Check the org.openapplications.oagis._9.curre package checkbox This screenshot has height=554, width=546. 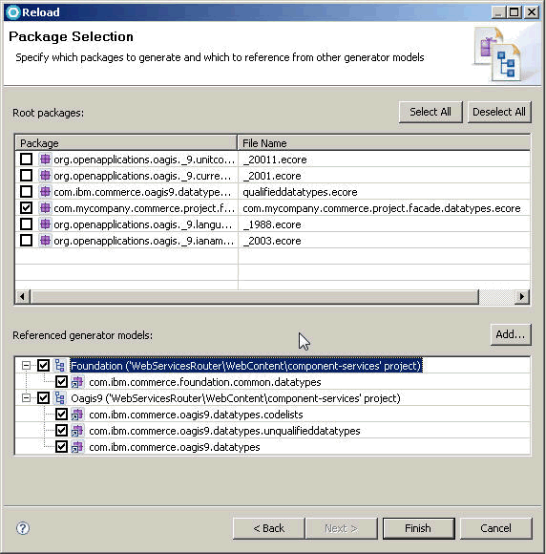tap(26, 176)
